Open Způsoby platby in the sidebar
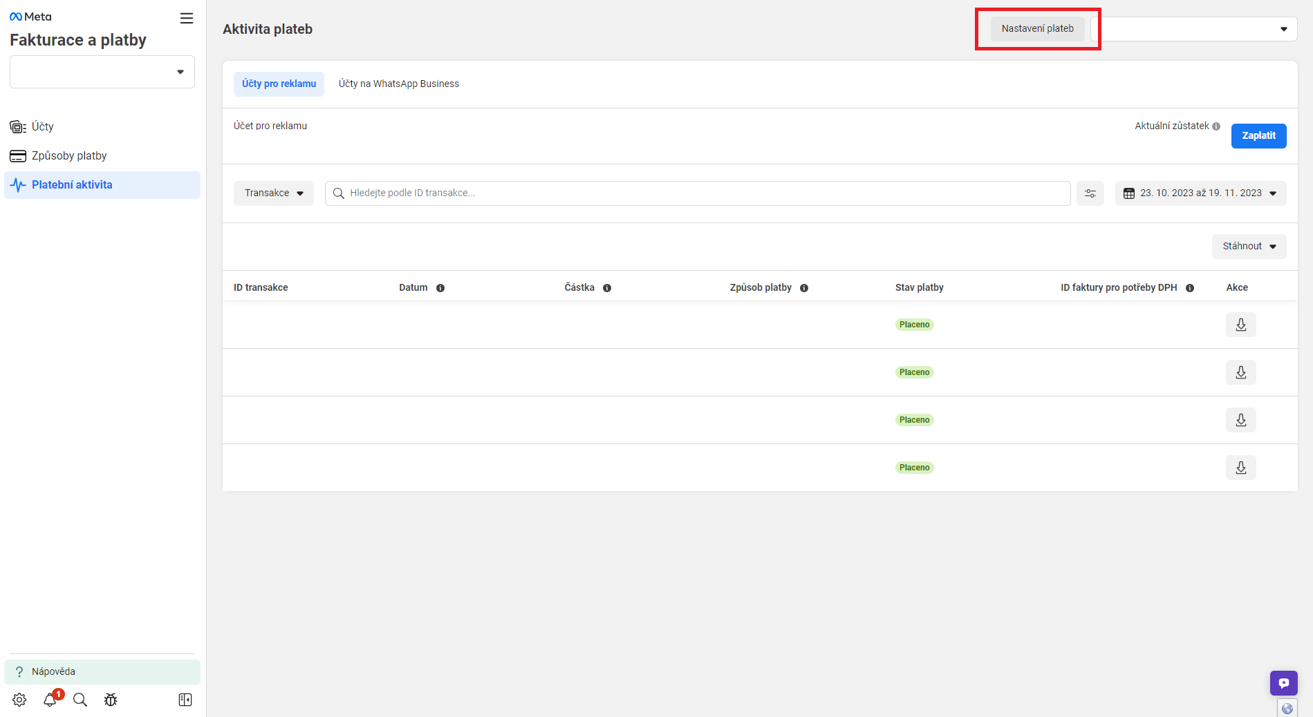 pos(102,155)
